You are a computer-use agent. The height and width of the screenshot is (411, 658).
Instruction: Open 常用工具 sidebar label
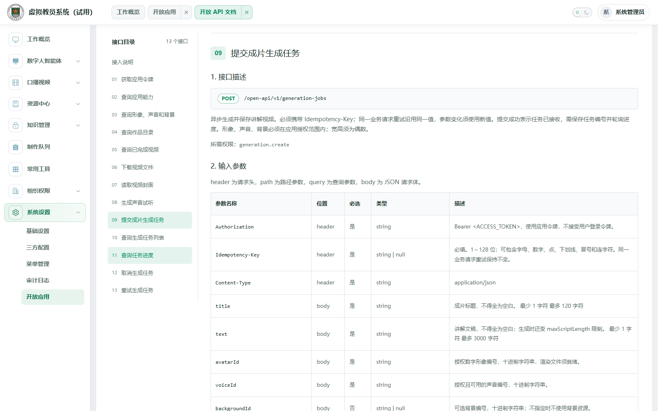[x=39, y=169]
